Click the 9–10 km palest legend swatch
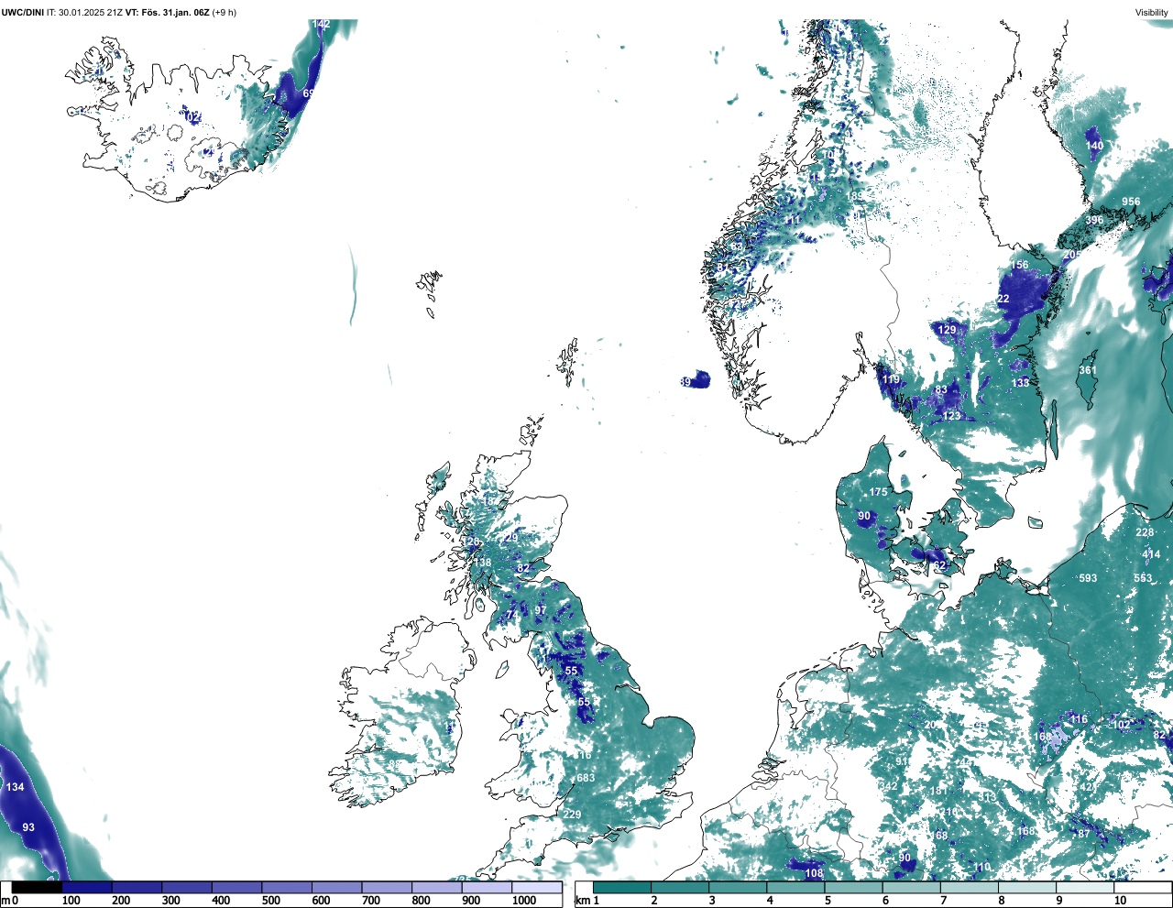 pos(1086,887)
